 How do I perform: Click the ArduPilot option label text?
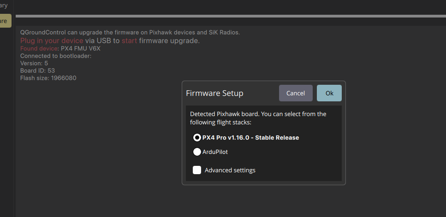point(215,152)
